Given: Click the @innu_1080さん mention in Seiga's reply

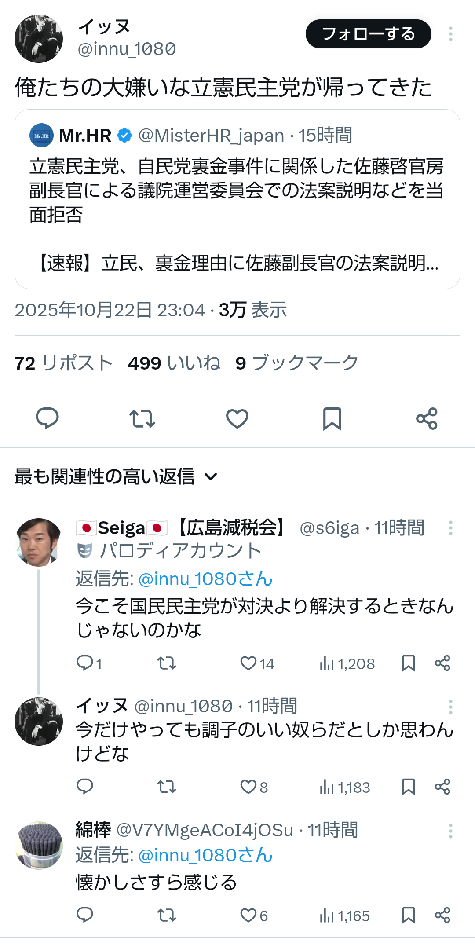Looking at the screenshot, I should coord(205,579).
